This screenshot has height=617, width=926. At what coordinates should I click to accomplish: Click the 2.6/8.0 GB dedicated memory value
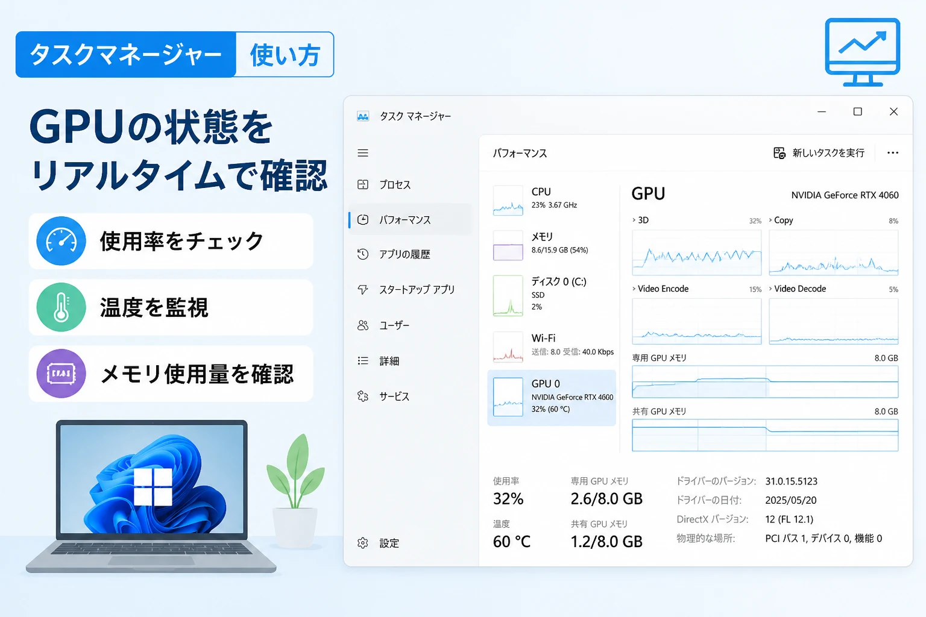point(606,499)
